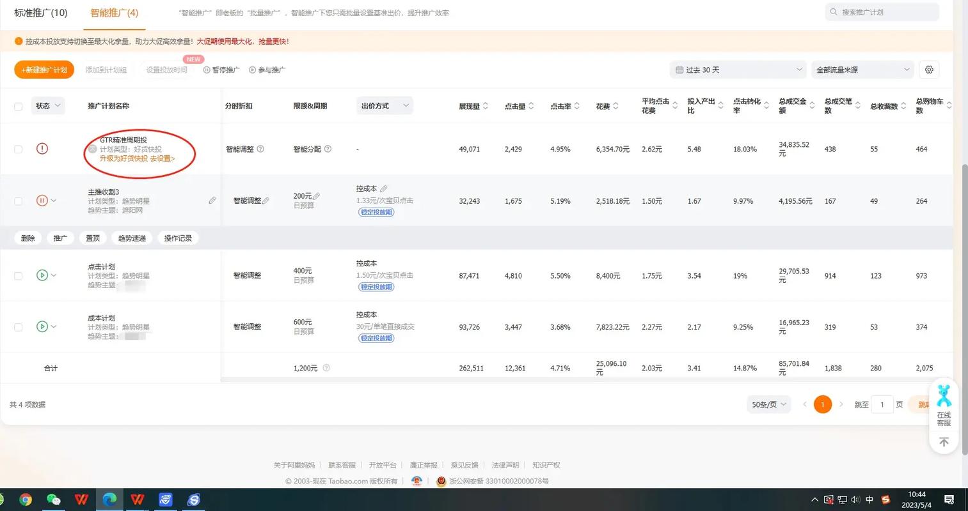Viewport: 968px width, 511px height.
Task: Open 操作记录 for the 主推收割3 plan
Action: coord(178,238)
